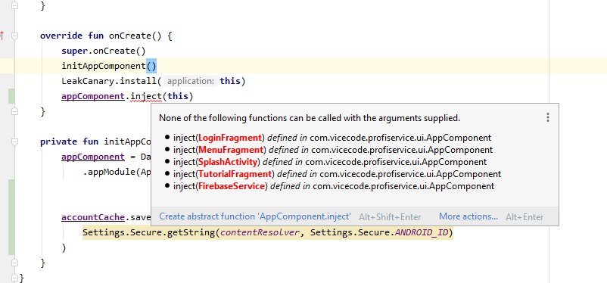Click the 'TutorialFragment' type in the tooltip
The image size is (607, 283).
(235, 174)
